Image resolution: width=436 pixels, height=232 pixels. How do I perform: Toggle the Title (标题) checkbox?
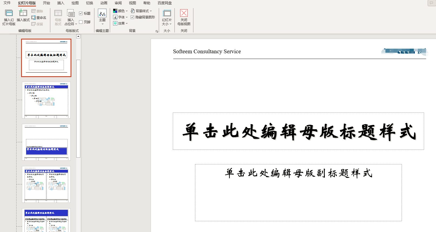(81, 13)
